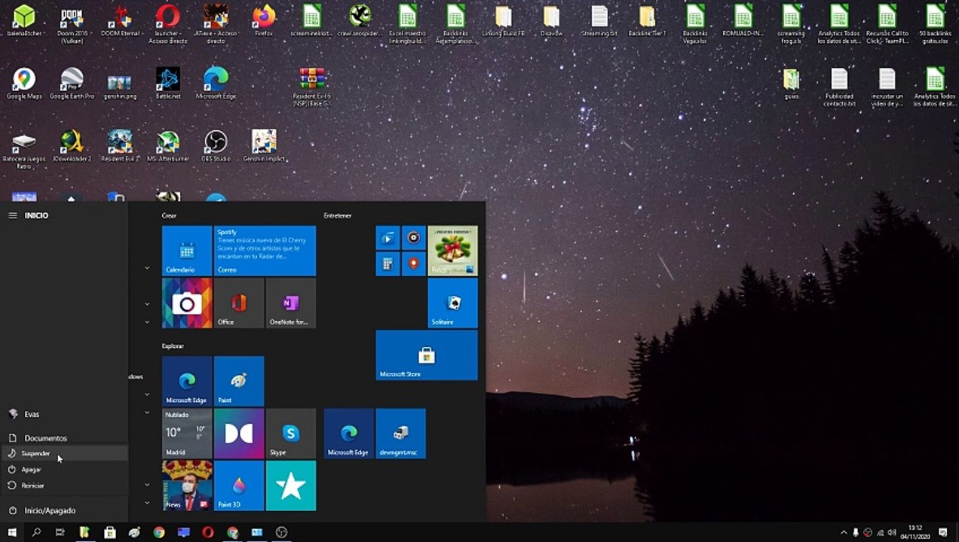Select the MSI Afterburner desktop shortcut
This screenshot has width=959, height=542.
tap(168, 146)
